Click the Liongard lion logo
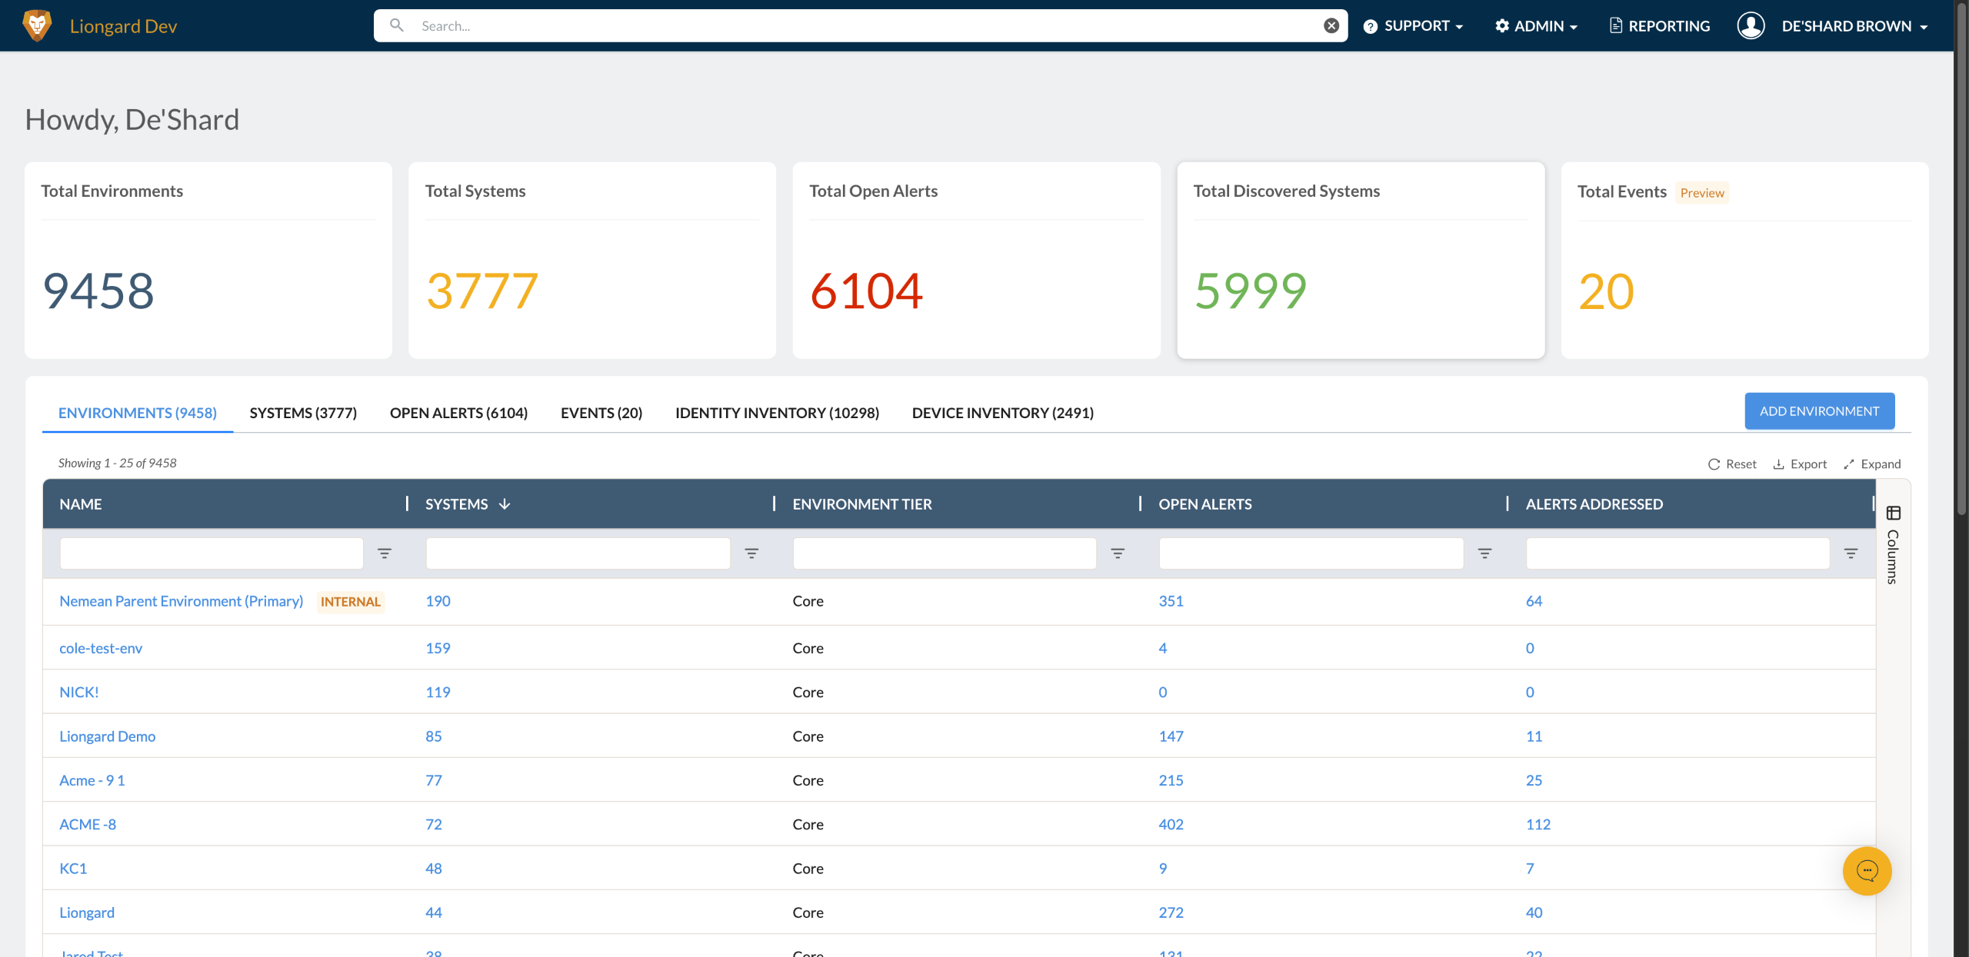Viewport: 1969px width, 957px height. pos(37,25)
